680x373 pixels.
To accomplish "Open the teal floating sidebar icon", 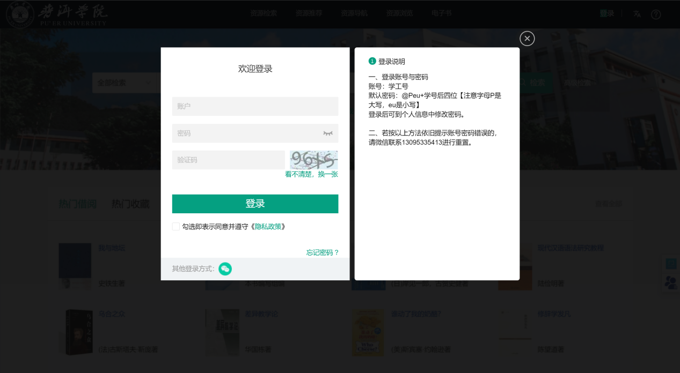I will click(671, 264).
